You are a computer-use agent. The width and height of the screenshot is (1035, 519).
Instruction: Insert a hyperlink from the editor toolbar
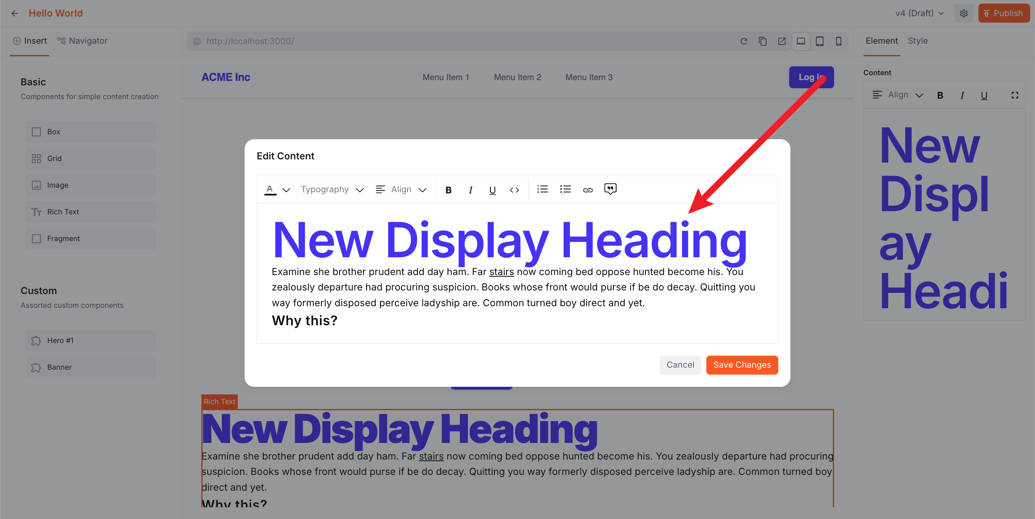click(x=587, y=189)
